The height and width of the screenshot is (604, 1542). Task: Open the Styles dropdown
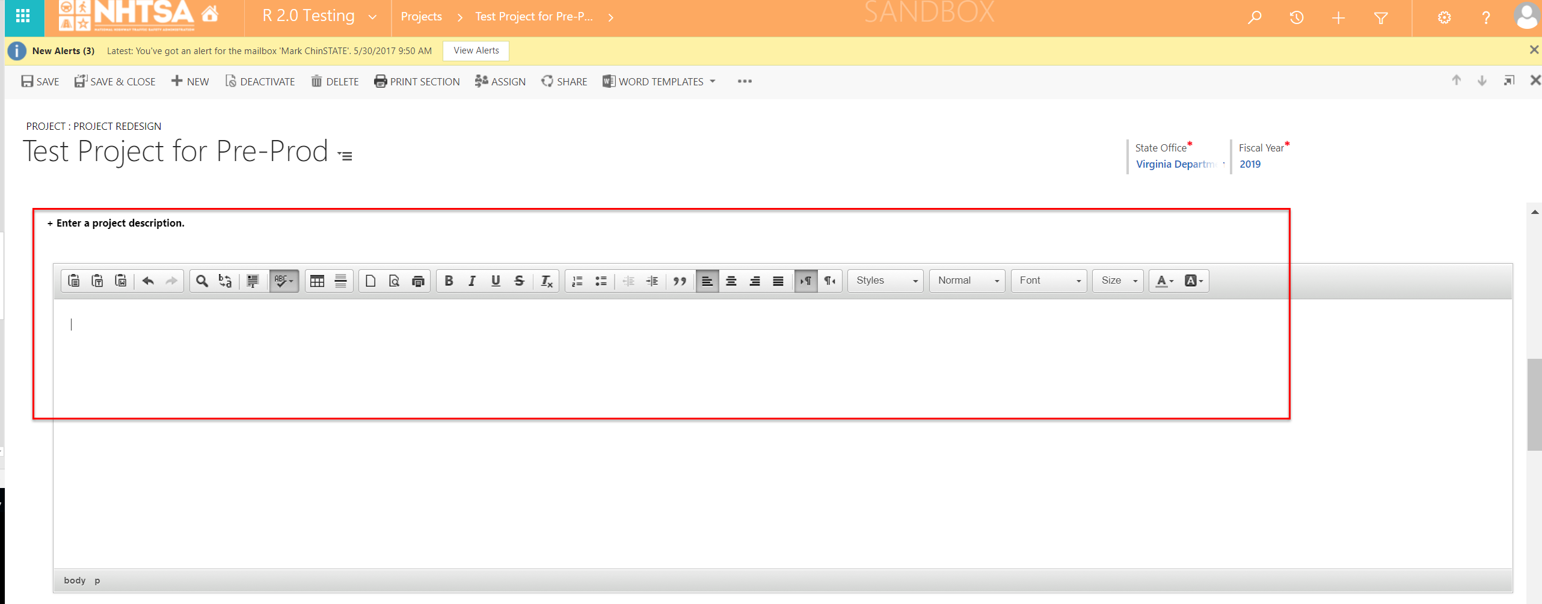click(x=885, y=281)
